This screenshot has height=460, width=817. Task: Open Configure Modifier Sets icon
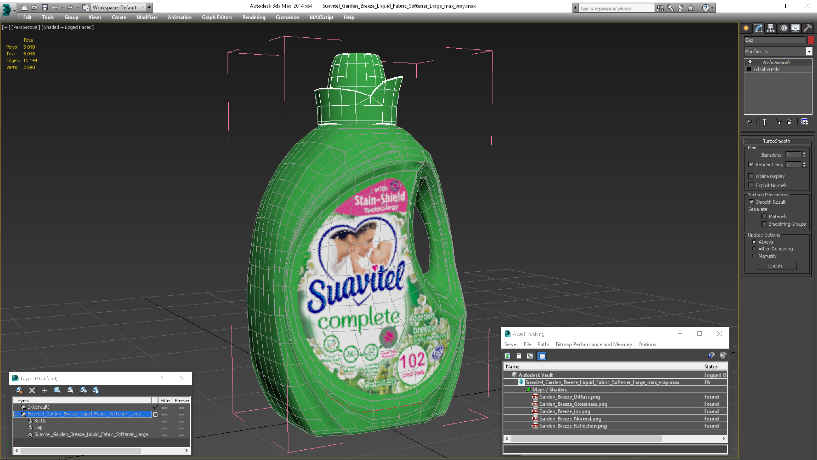[x=805, y=122]
